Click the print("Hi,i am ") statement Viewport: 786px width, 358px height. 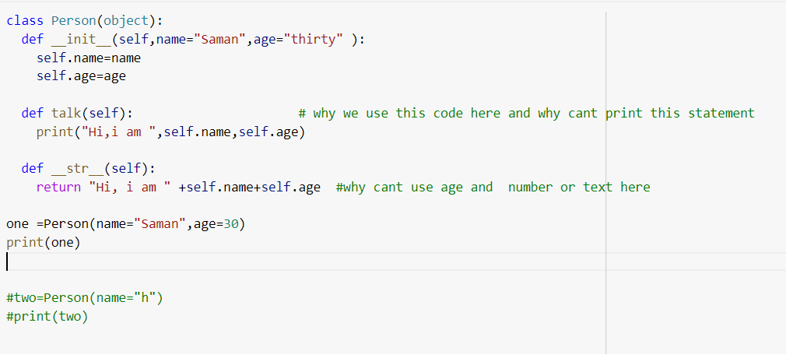pyautogui.click(x=170, y=133)
